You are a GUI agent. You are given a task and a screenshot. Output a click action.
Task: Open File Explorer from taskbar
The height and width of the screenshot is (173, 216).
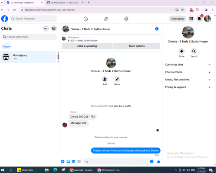tap(47, 170)
